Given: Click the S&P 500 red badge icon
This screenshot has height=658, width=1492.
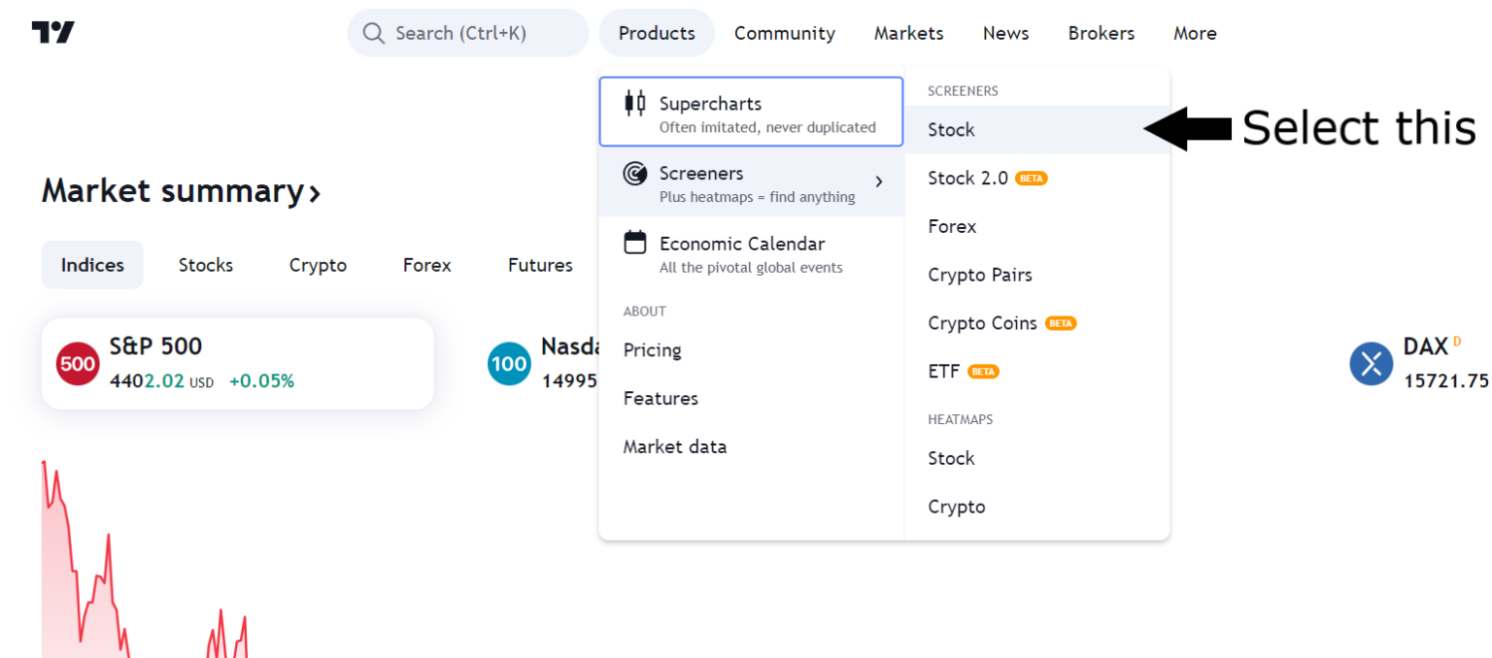Looking at the screenshot, I should click(x=78, y=364).
